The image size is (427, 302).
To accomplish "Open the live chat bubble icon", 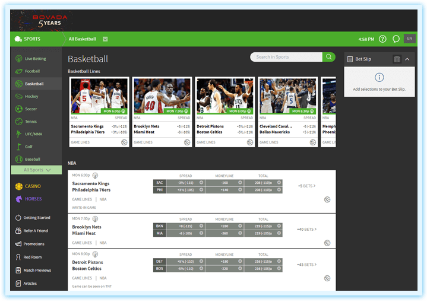I will pyautogui.click(x=396, y=39).
